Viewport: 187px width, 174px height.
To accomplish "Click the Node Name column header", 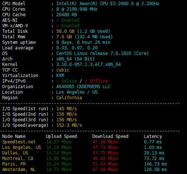I will (14, 136).
